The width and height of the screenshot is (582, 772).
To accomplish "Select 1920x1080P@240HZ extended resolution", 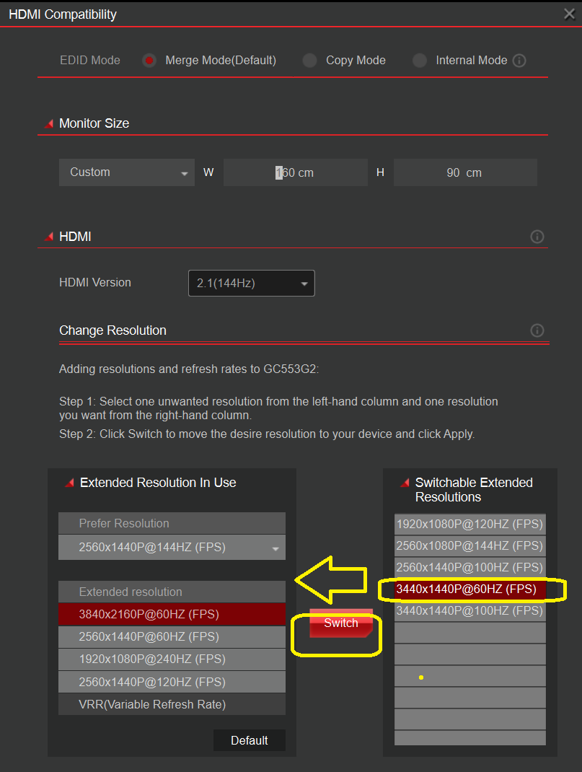I will click(x=172, y=659).
